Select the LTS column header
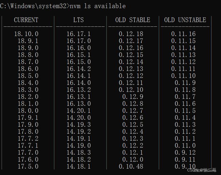 coord(79,20)
